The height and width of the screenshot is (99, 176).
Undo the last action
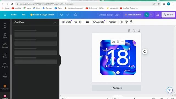click(61, 15)
